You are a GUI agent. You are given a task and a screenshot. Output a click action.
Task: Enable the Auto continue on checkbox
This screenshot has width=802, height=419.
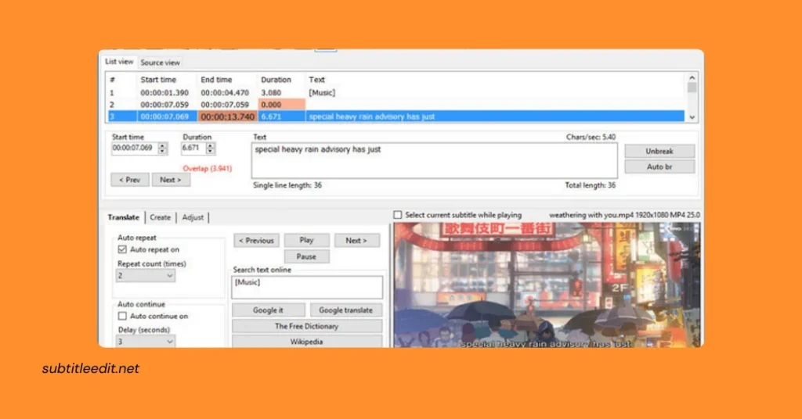[122, 317]
